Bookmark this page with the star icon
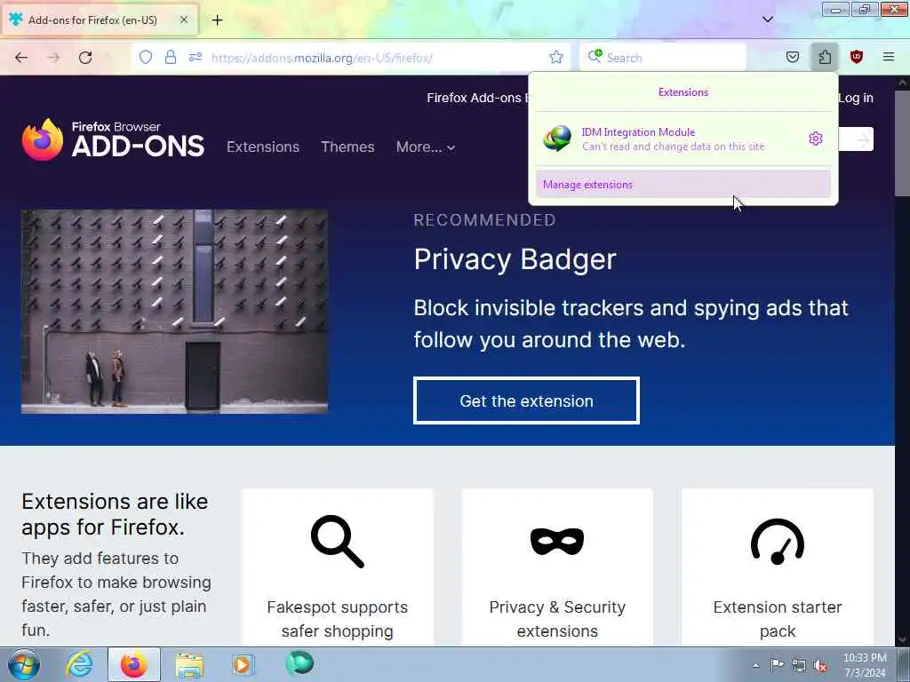 pyautogui.click(x=556, y=57)
